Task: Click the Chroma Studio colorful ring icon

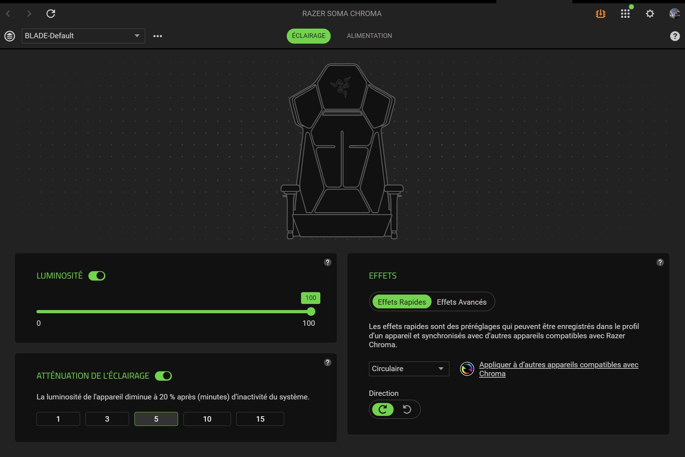Action: (467, 369)
